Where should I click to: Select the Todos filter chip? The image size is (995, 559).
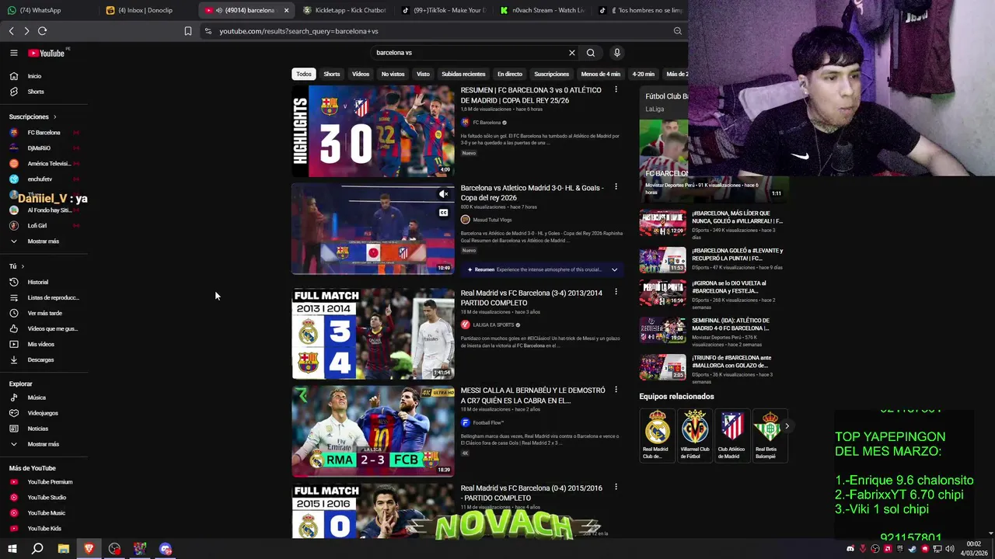tap(304, 74)
